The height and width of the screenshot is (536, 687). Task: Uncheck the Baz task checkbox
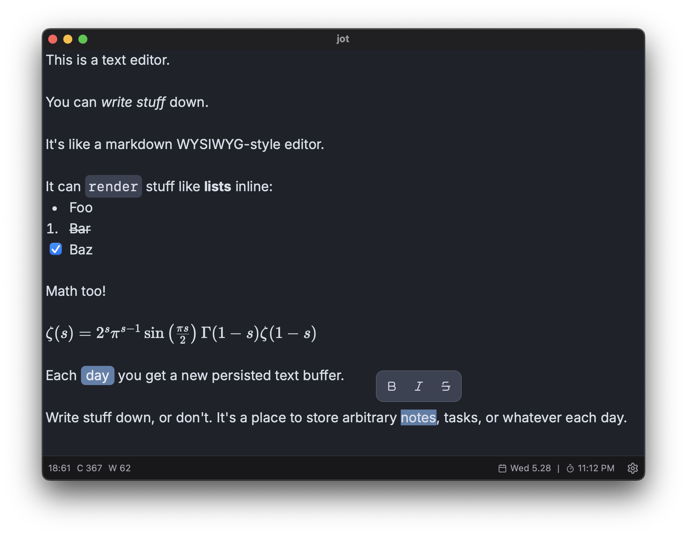[x=56, y=249]
